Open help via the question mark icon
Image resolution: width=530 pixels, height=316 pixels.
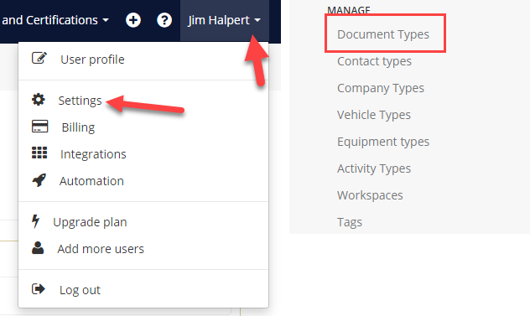point(164,20)
